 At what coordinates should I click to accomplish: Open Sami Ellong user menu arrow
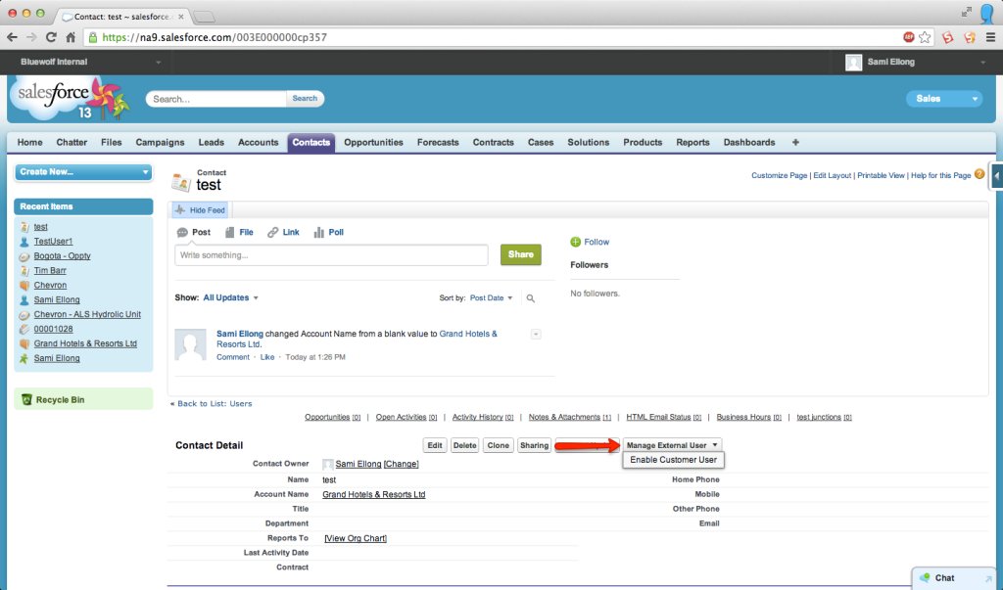(x=982, y=62)
